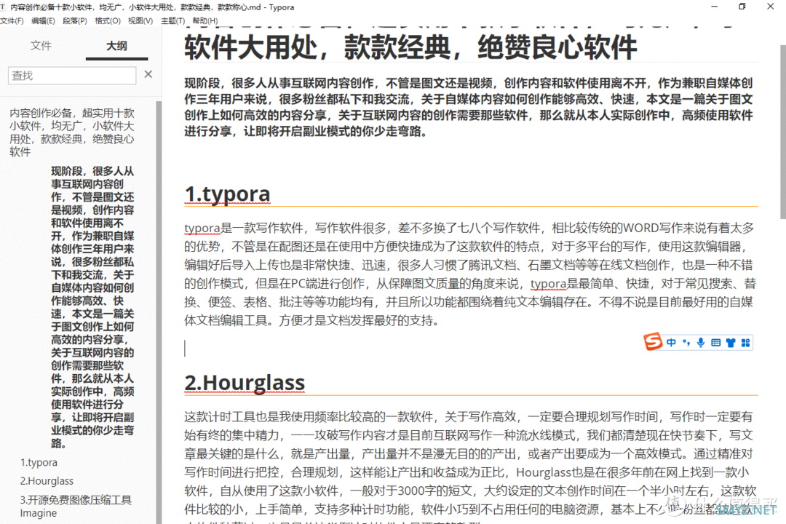Start voice input via microphone icon
This screenshot has height=524, width=786.
pos(701,343)
